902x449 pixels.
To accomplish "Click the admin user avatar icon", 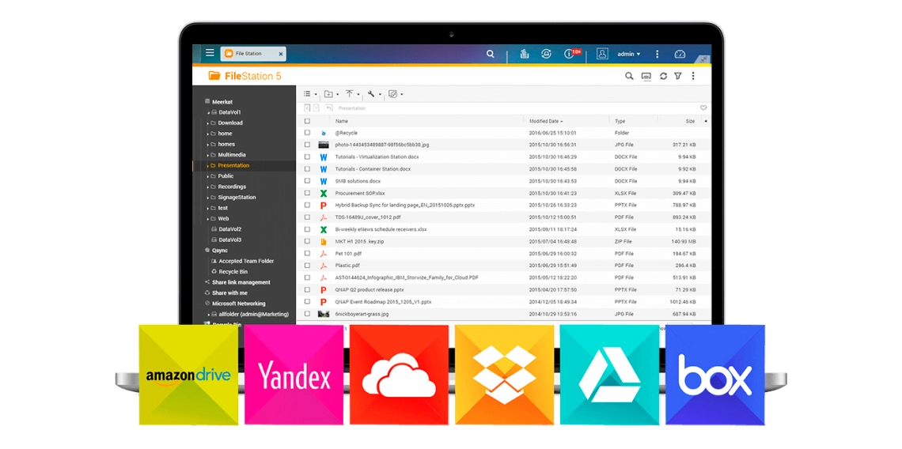I will [x=602, y=54].
